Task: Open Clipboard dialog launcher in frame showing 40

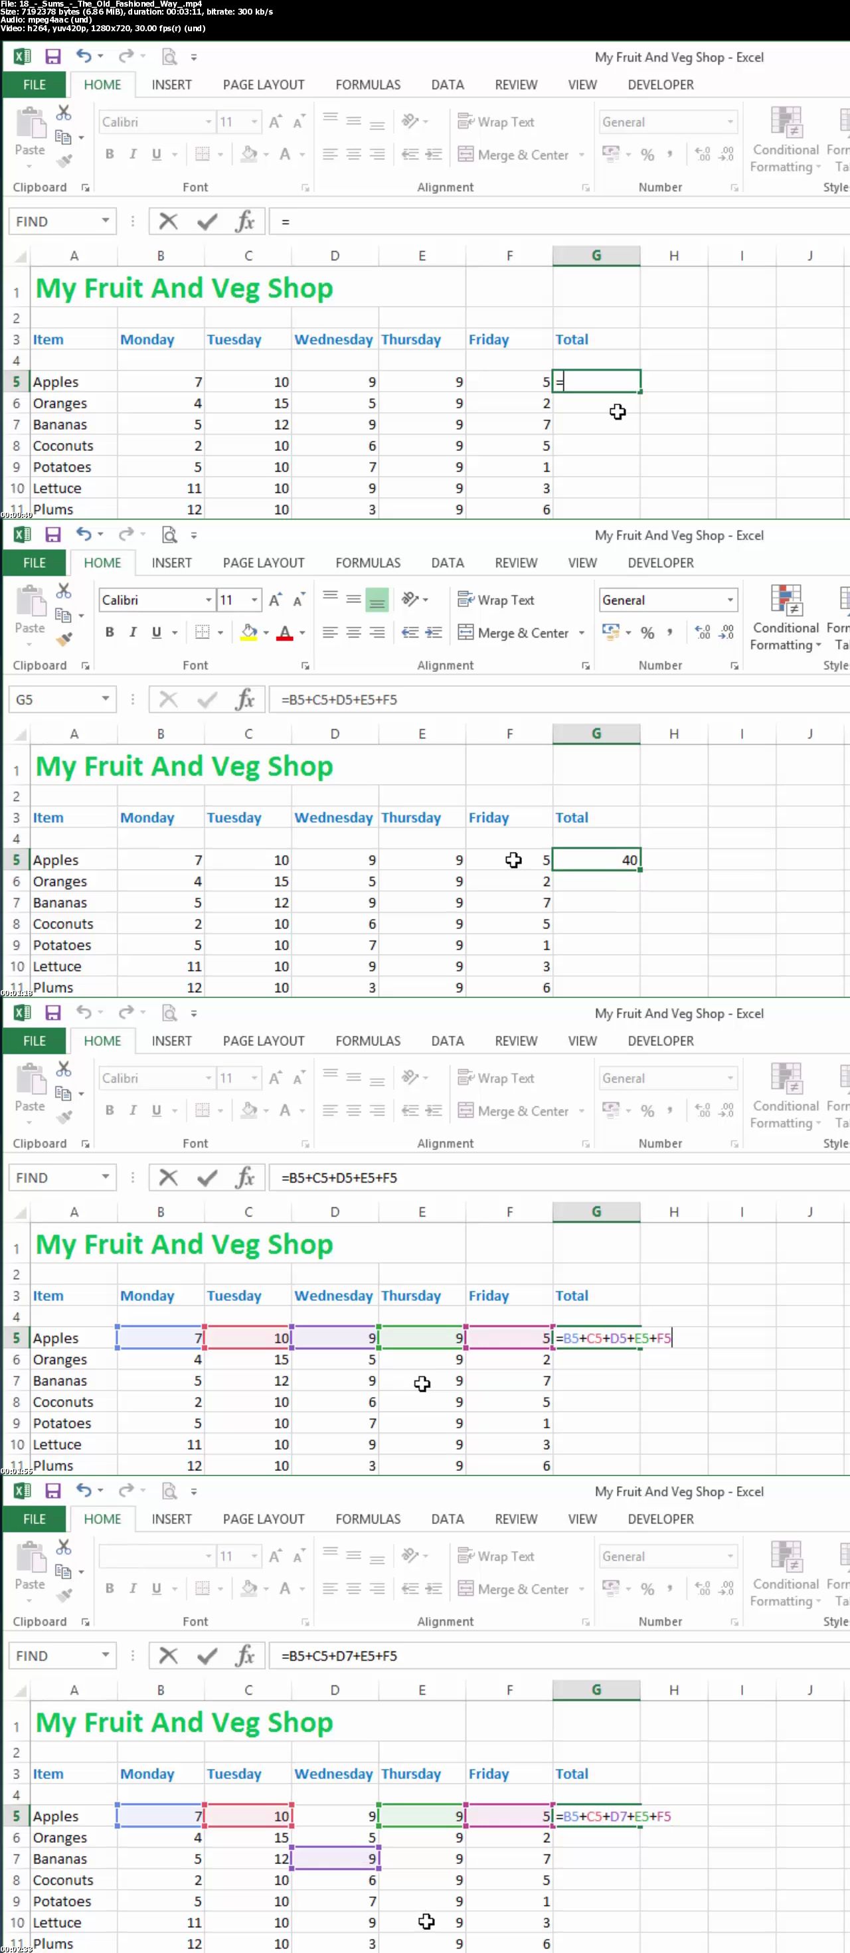Action: pos(85,665)
